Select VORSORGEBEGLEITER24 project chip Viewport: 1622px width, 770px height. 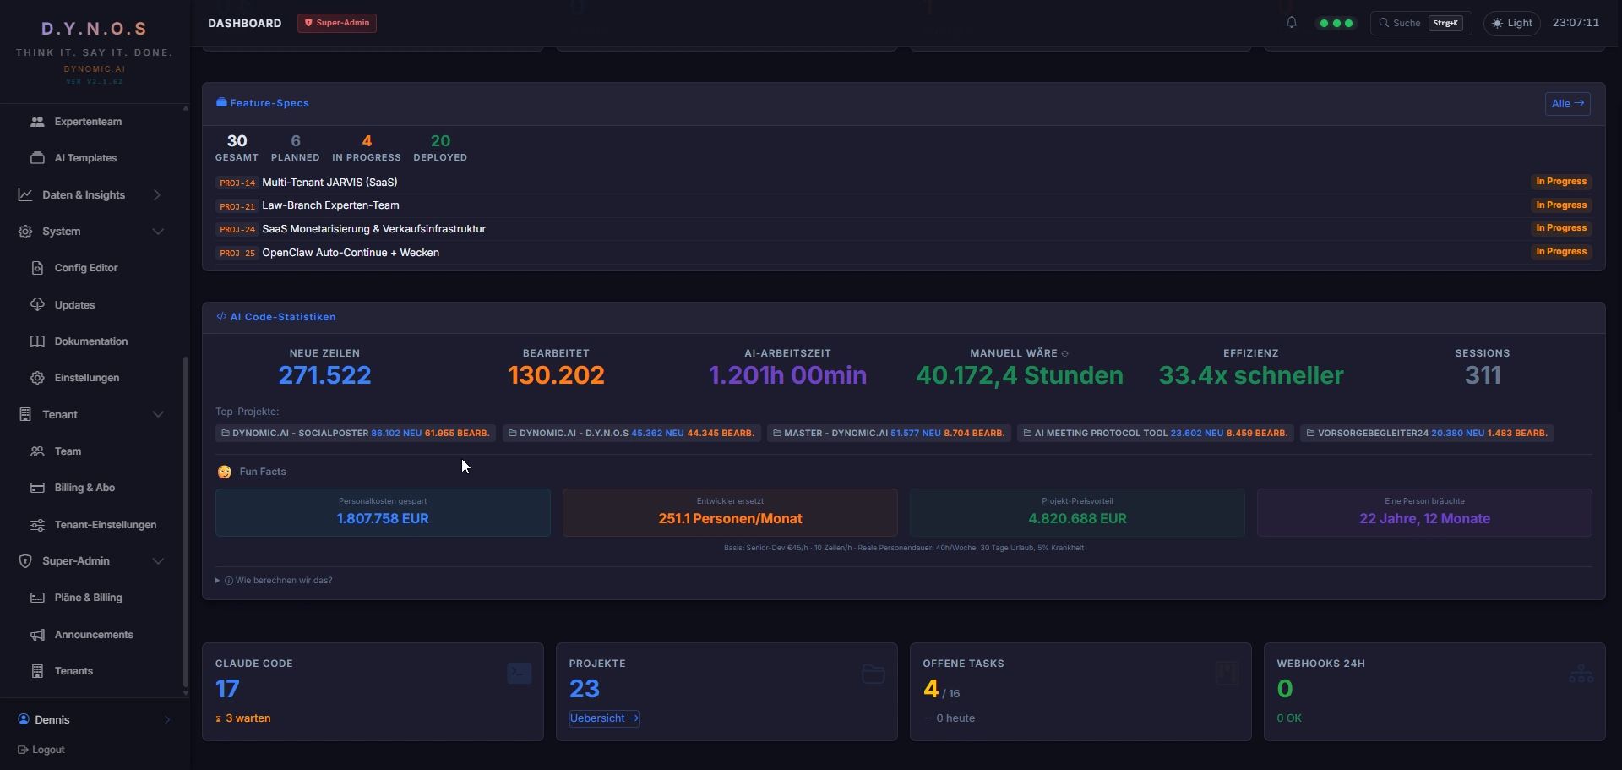(1427, 434)
